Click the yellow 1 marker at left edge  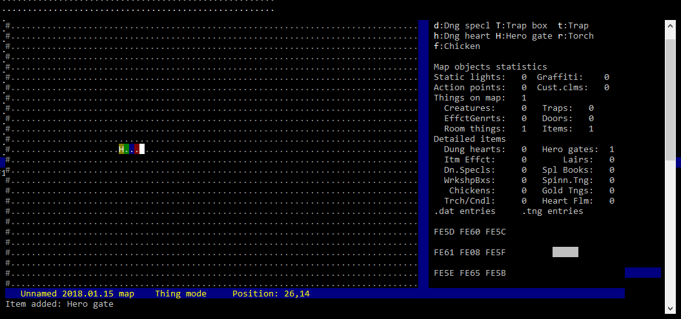tap(3, 173)
